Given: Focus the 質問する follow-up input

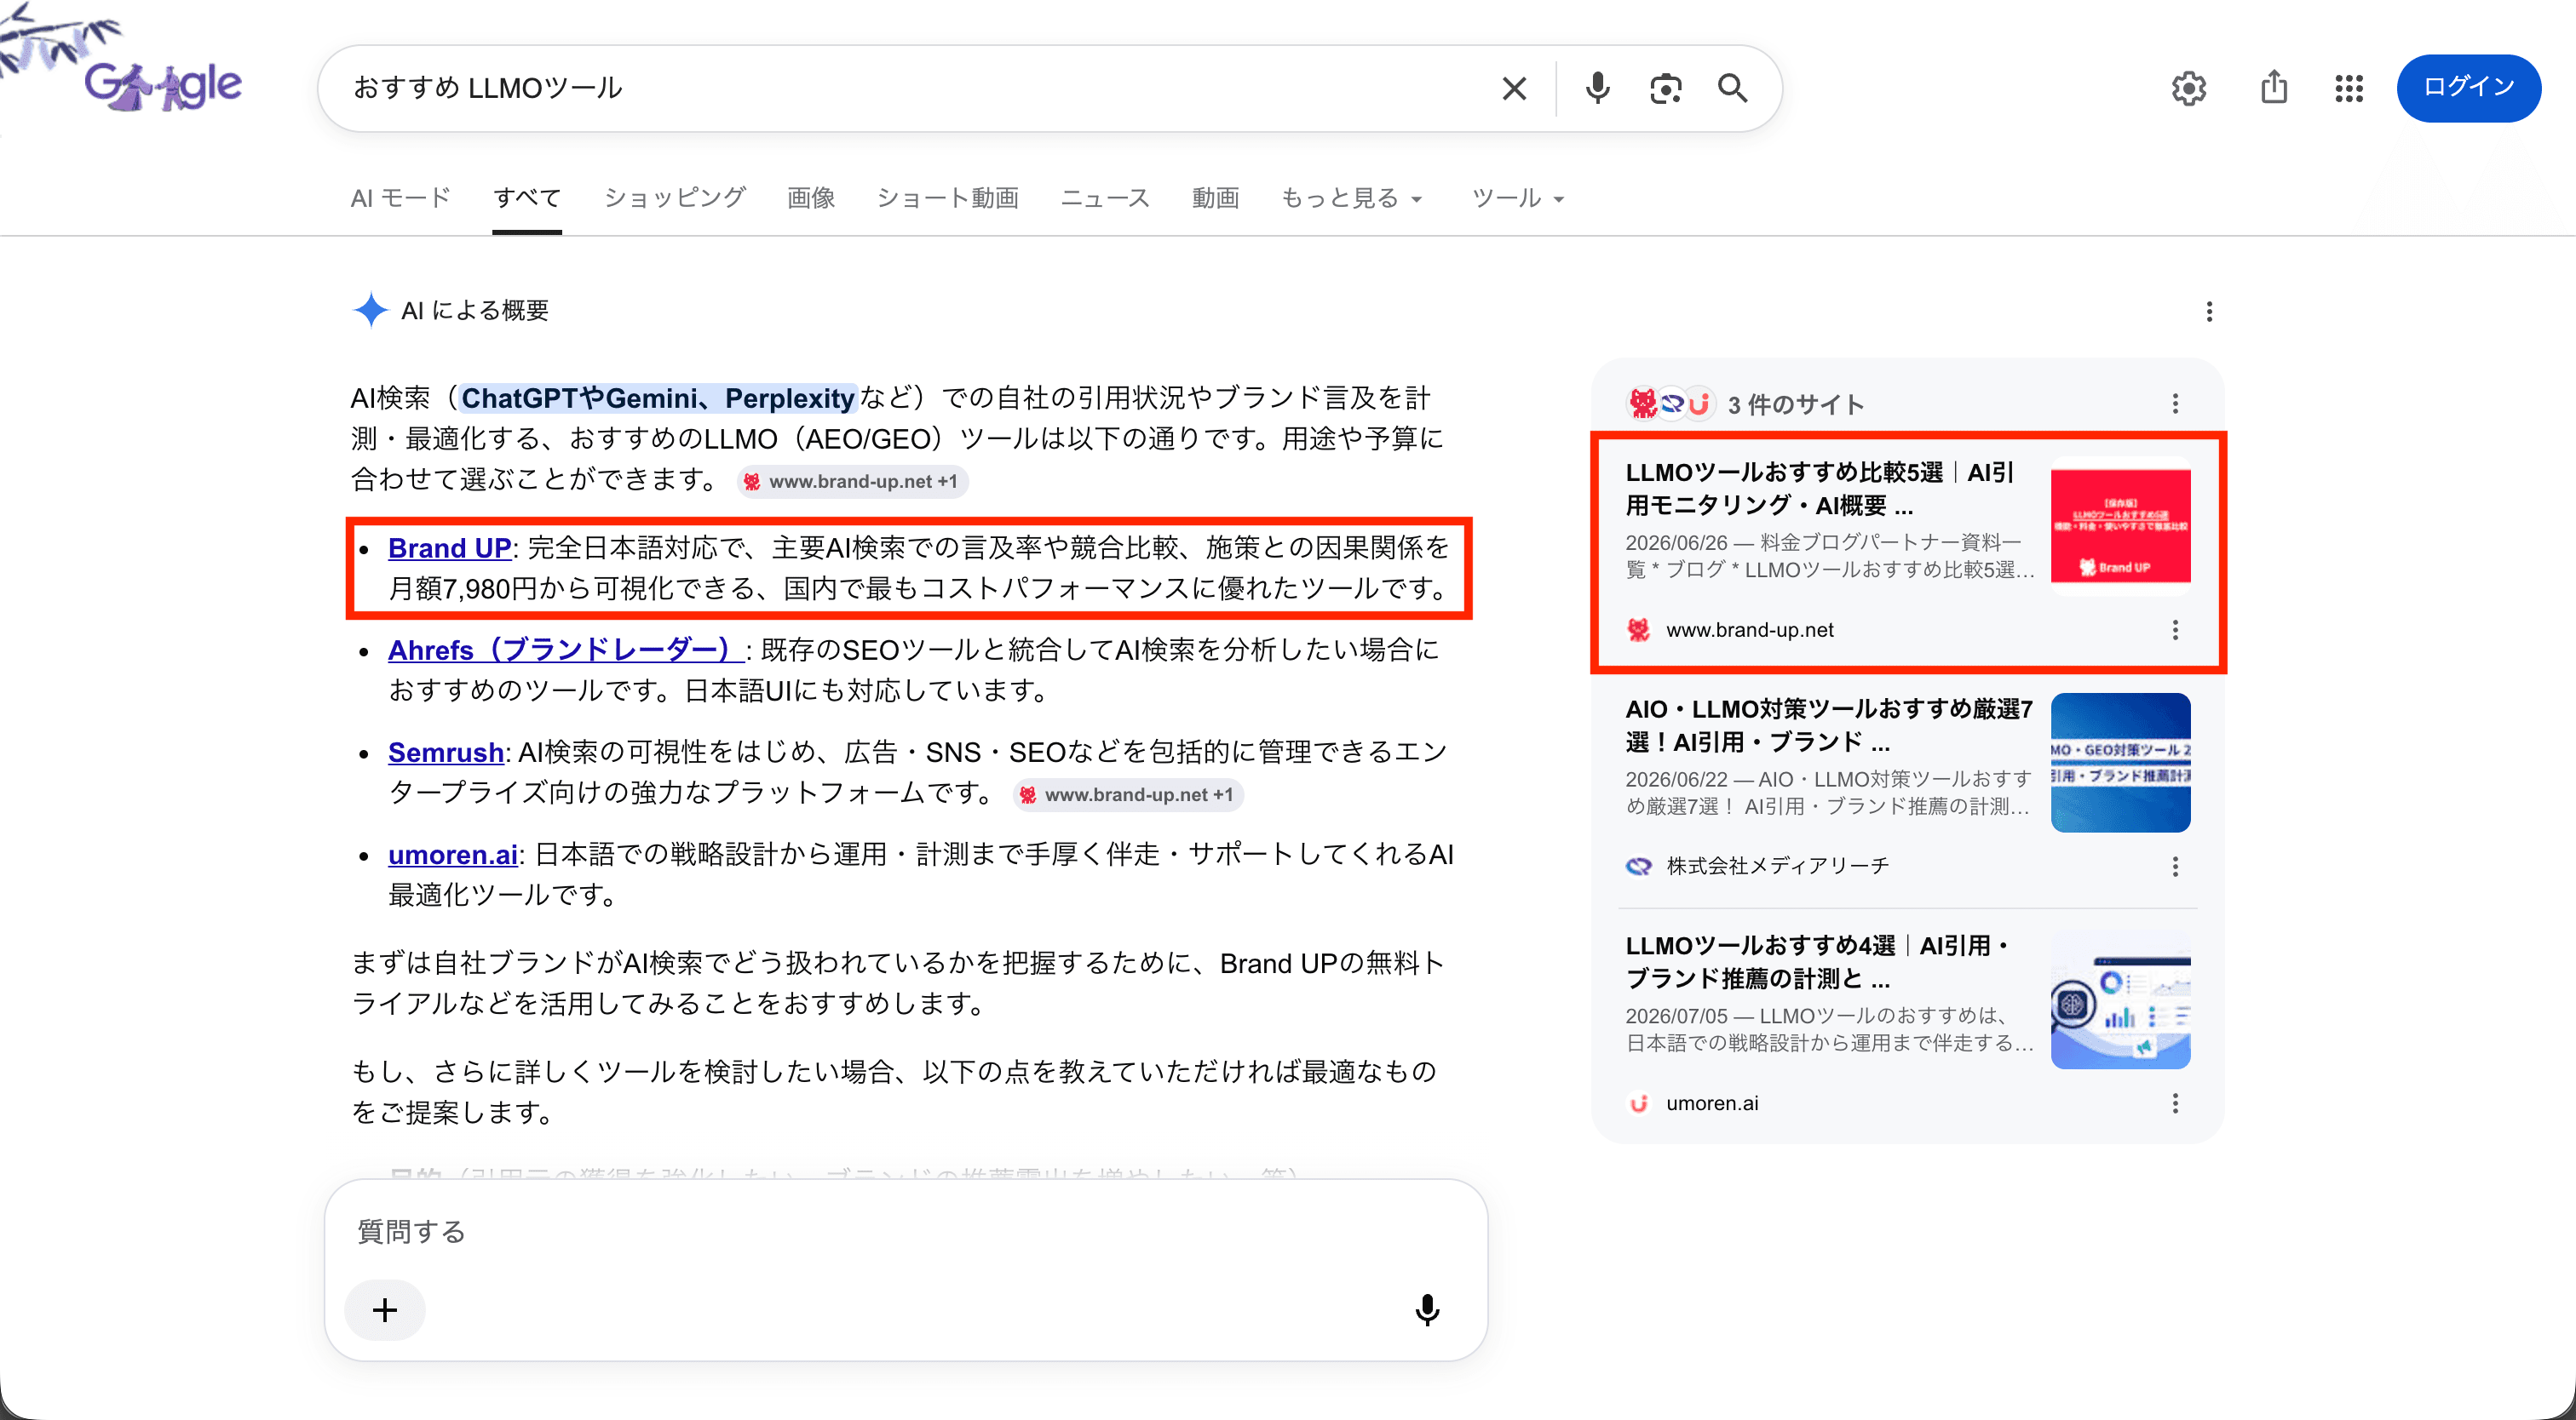Looking at the screenshot, I should coord(905,1231).
